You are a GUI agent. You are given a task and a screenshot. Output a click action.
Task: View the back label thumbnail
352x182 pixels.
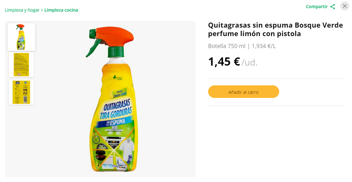point(21,64)
